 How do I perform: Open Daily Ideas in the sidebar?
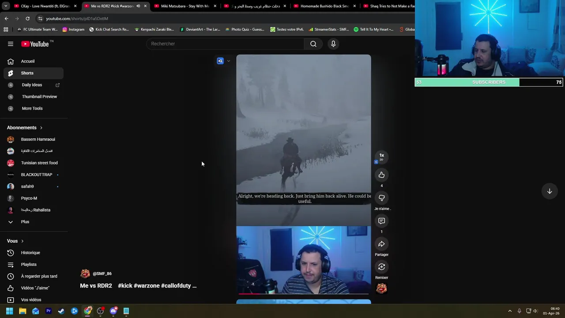point(34,85)
